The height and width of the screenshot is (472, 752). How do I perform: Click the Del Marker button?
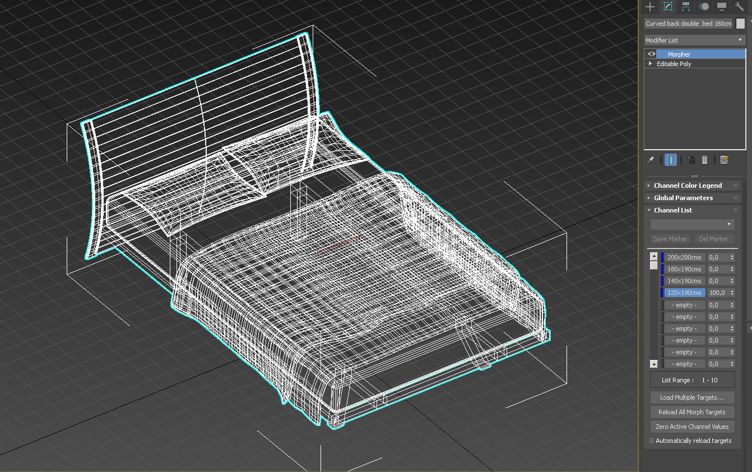click(x=714, y=239)
